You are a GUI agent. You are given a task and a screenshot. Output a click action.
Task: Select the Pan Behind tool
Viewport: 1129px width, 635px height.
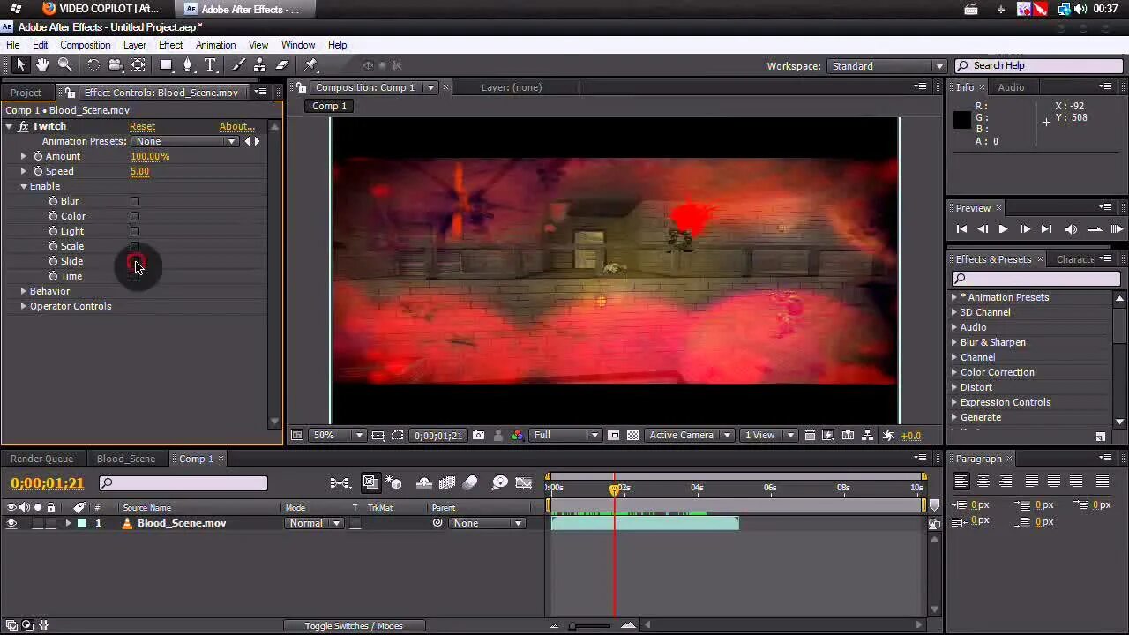138,65
